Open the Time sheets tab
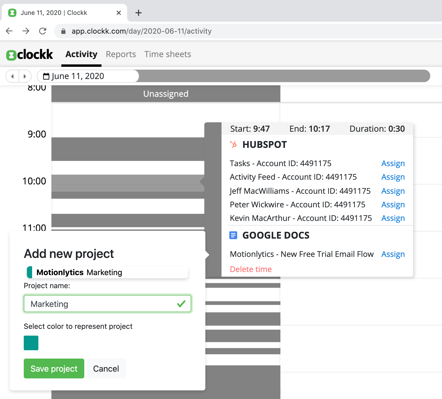The height and width of the screenshot is (399, 442). [x=168, y=54]
